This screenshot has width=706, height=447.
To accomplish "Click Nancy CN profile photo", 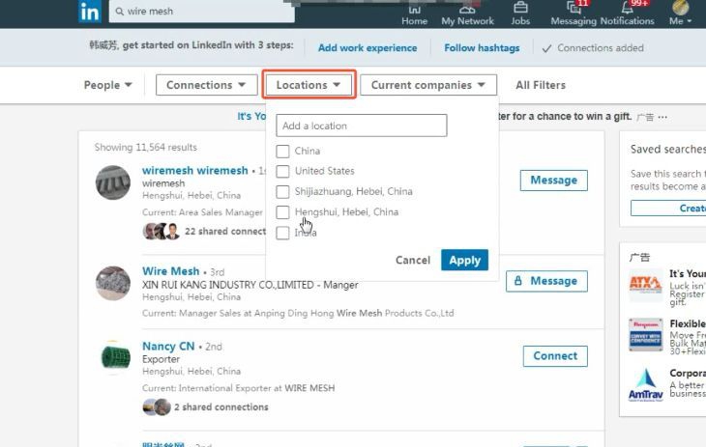I will click(113, 357).
